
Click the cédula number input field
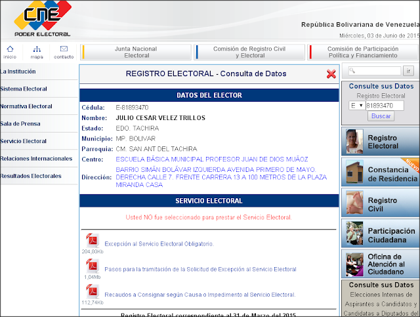[x=385, y=106]
